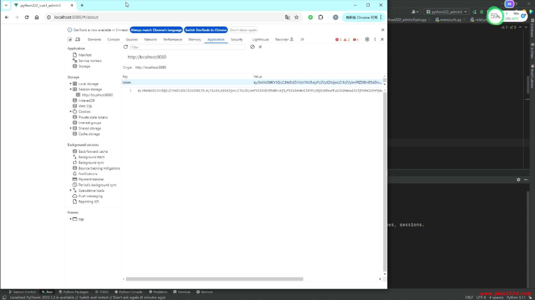The height and width of the screenshot is (300, 535).
Task: Click Always match Chrome's language button
Action: click(156, 30)
